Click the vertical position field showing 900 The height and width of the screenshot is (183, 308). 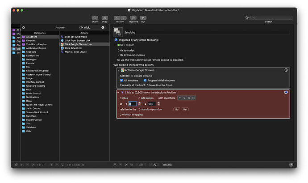(x=152, y=104)
